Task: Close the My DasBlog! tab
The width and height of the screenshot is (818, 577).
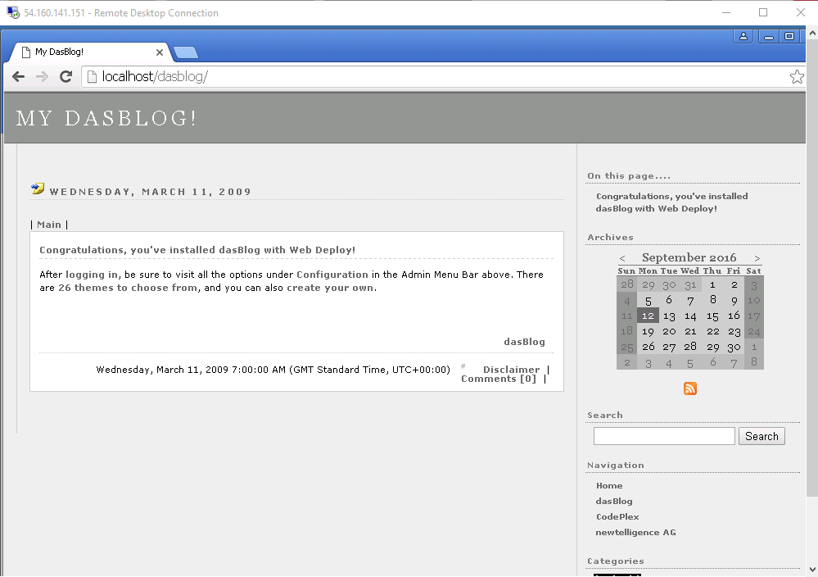Action: tap(160, 52)
